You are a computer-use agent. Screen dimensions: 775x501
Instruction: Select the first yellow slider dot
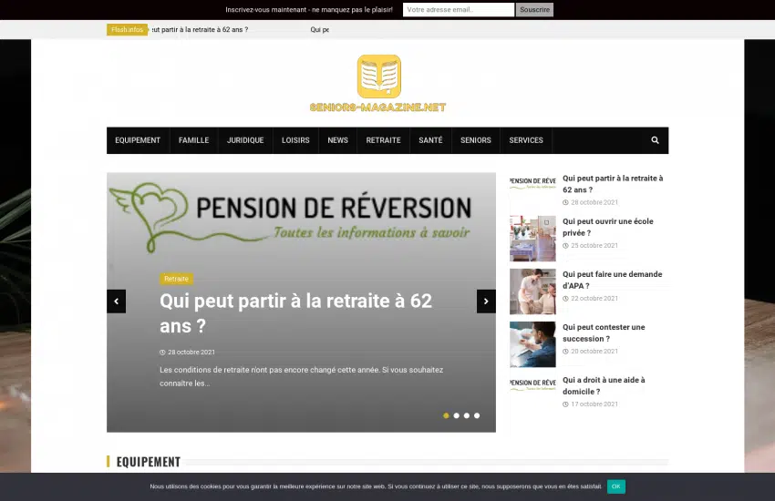click(x=446, y=415)
